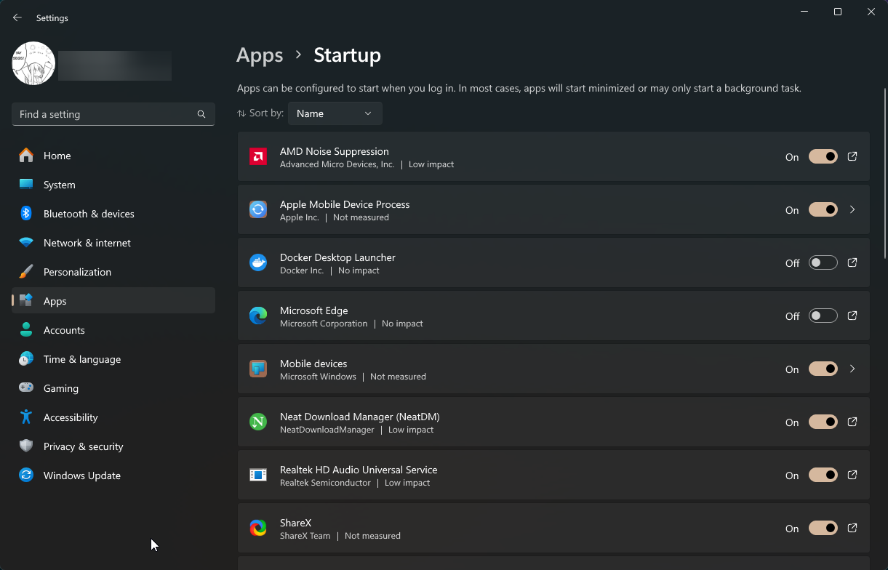Click the ShareX app icon
Screen dimensions: 888x570
click(258, 528)
